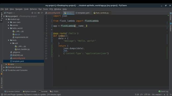Toggle the Favorites tool window side tab

click(1, 70)
